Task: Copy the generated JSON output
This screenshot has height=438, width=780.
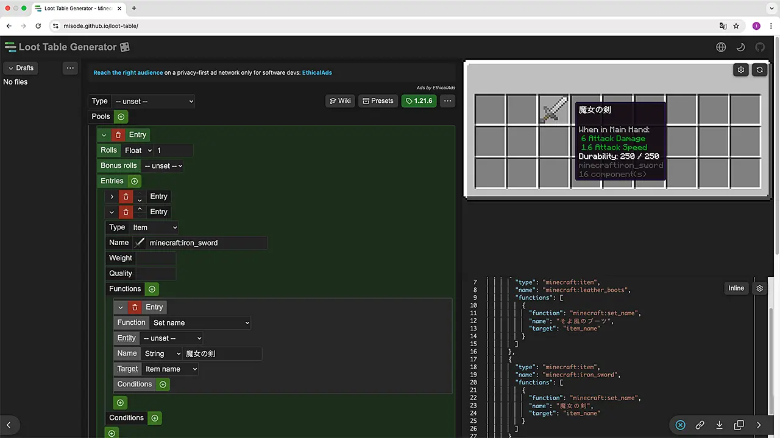Action: [x=739, y=425]
